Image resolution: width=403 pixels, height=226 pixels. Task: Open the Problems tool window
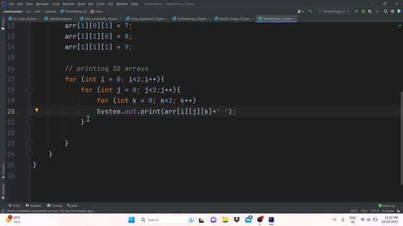(x=33, y=205)
